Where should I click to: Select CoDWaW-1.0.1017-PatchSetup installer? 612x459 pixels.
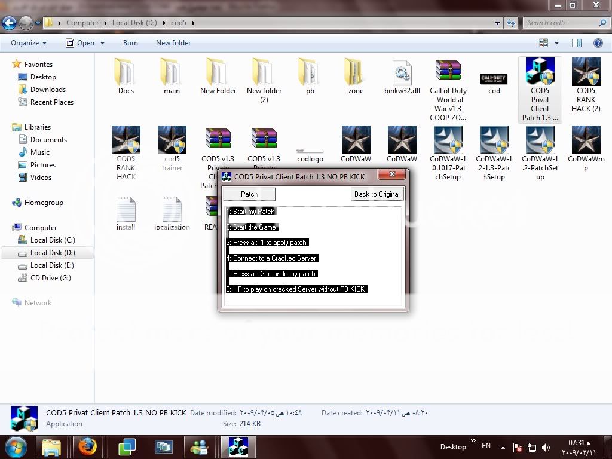[448, 153]
